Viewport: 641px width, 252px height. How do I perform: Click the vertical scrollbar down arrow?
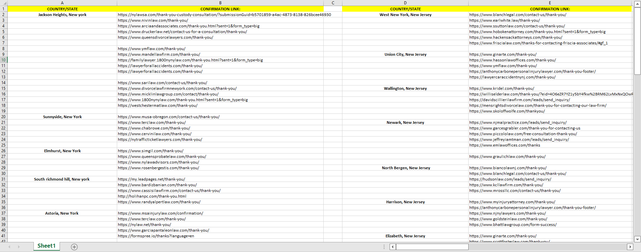[637, 239]
